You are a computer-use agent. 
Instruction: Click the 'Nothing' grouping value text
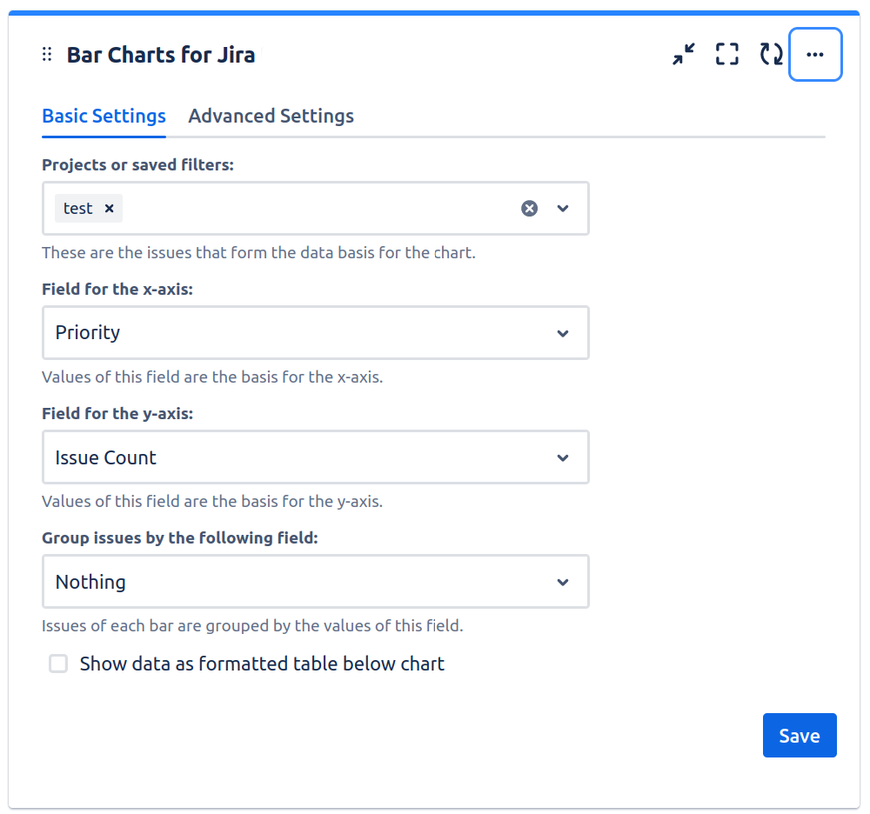click(x=90, y=582)
